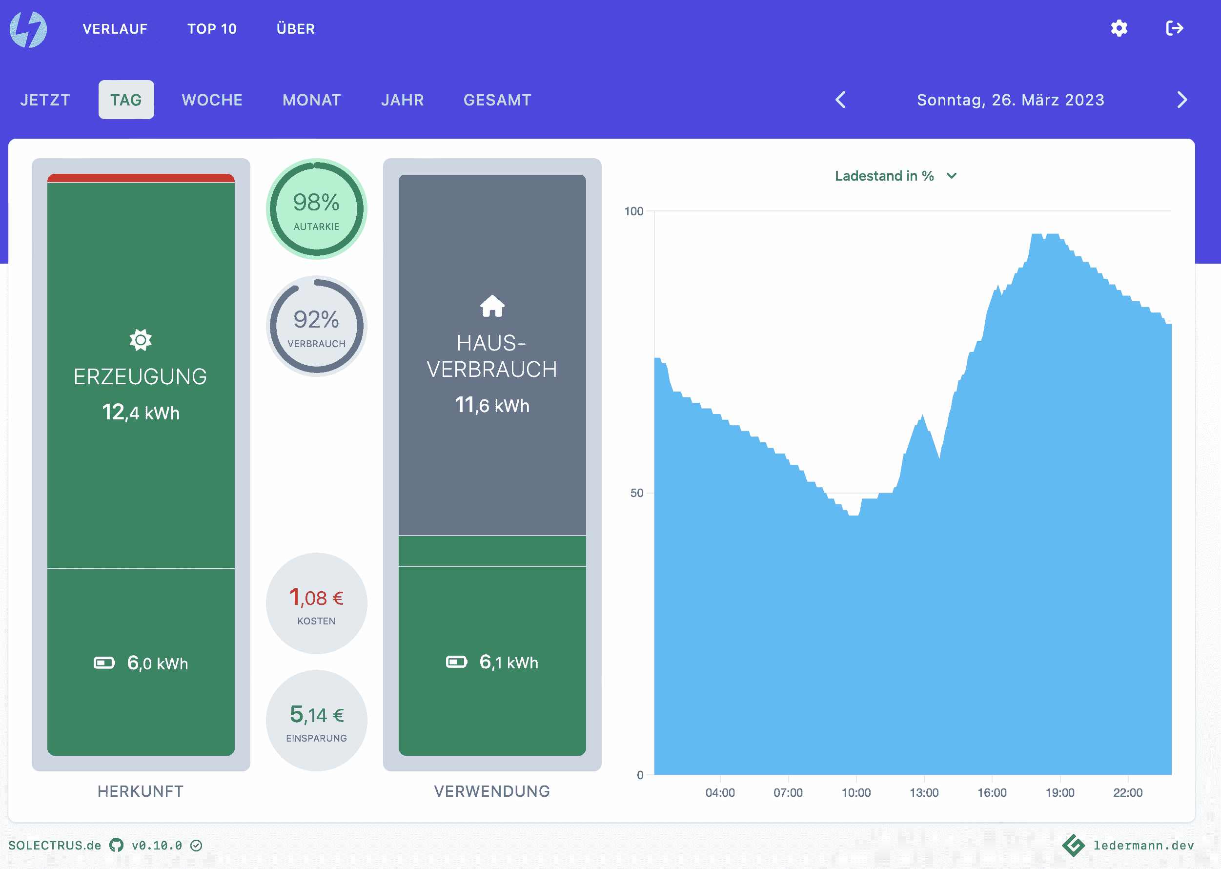Click the Solectrus lightning logo

tap(28, 29)
